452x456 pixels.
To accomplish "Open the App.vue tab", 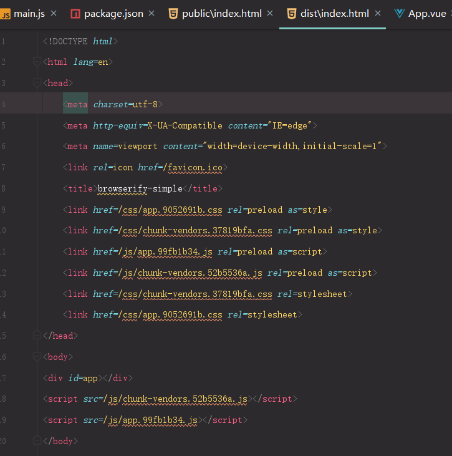I will click(x=426, y=14).
